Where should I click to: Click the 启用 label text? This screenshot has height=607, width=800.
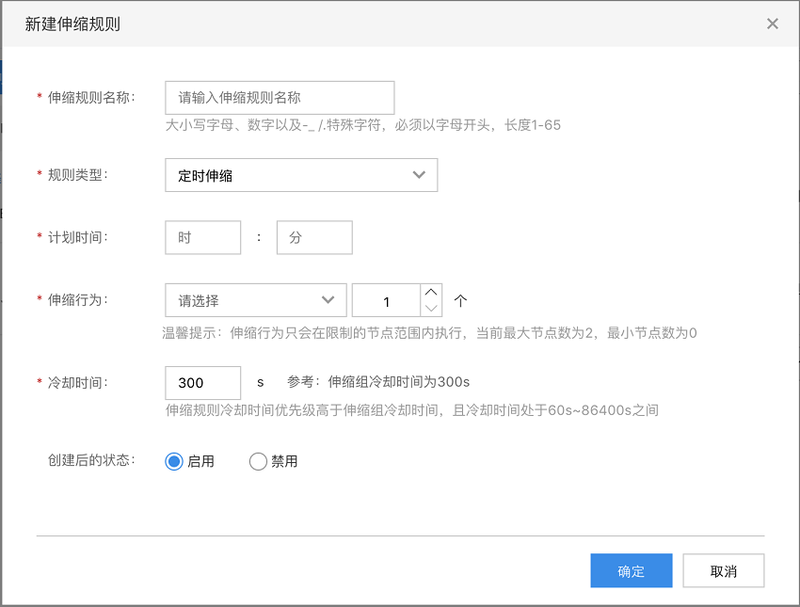pos(200,461)
